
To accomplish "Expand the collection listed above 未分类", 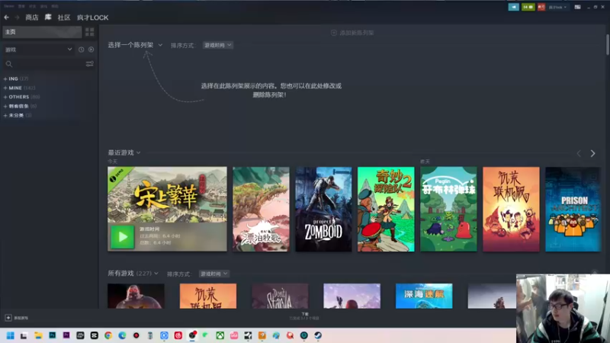I will [x=20, y=106].
